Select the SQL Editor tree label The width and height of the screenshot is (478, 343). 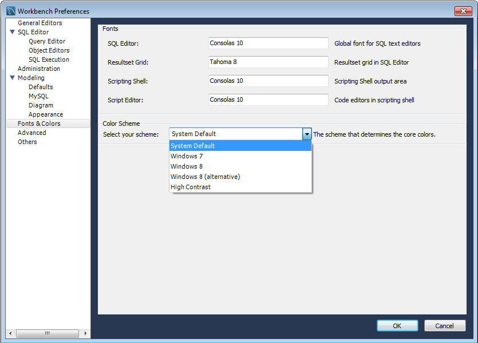33,32
